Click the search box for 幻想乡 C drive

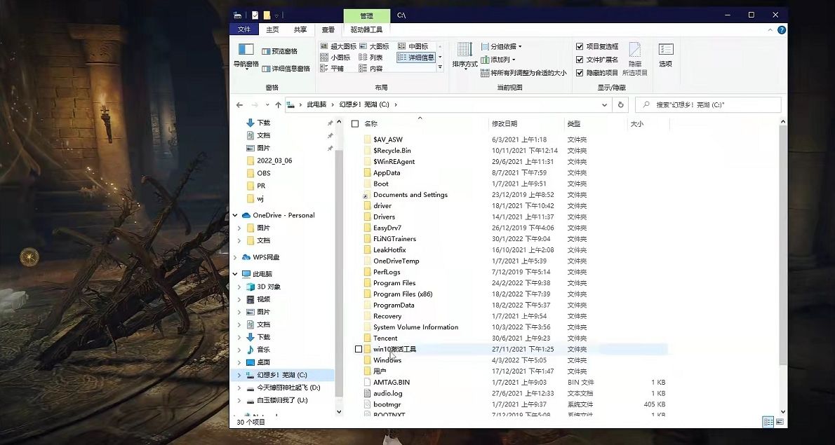coord(709,104)
